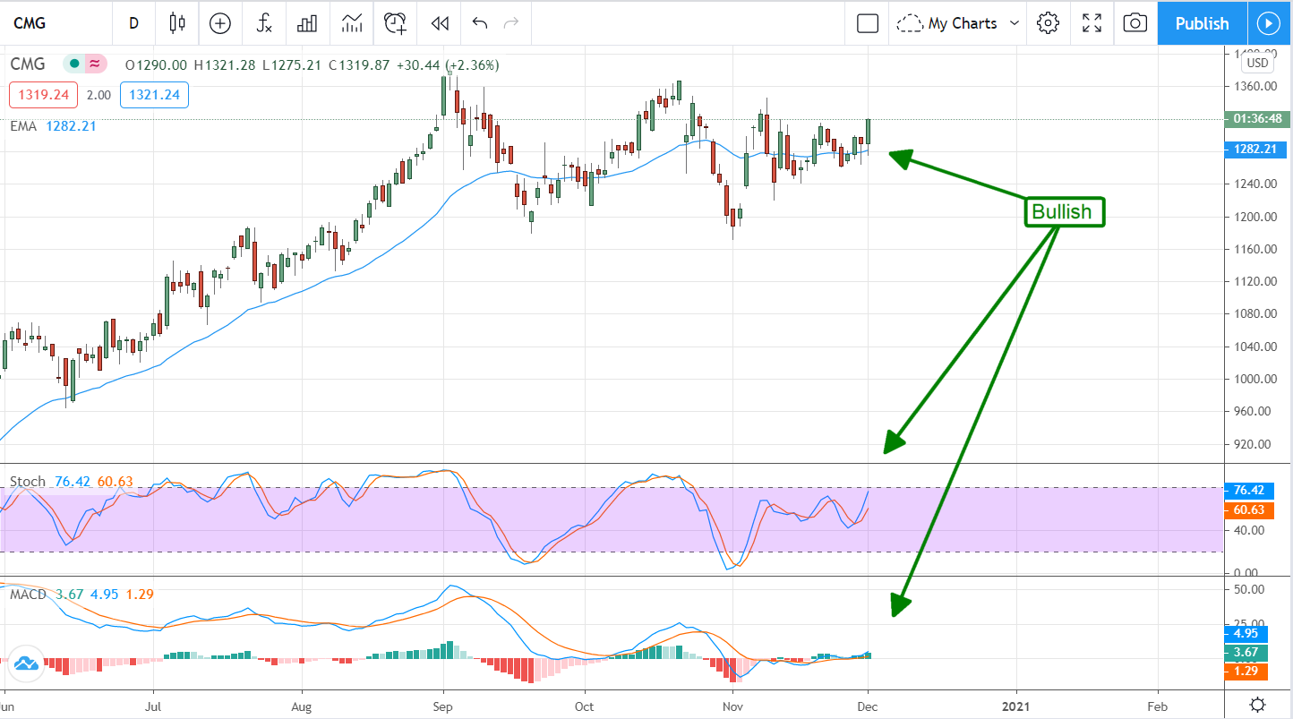Create an alert with alarm clock icon
The width and height of the screenshot is (1293, 719).
pos(396,23)
